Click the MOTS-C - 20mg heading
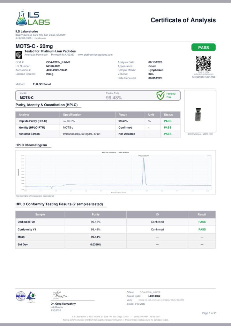This screenshot has height=326, width=231. point(34,46)
